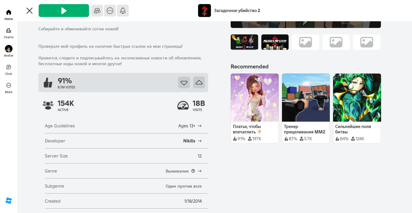The height and width of the screenshot is (213, 412).
Task: Click the visits gauge icon
Action: pos(183,105)
